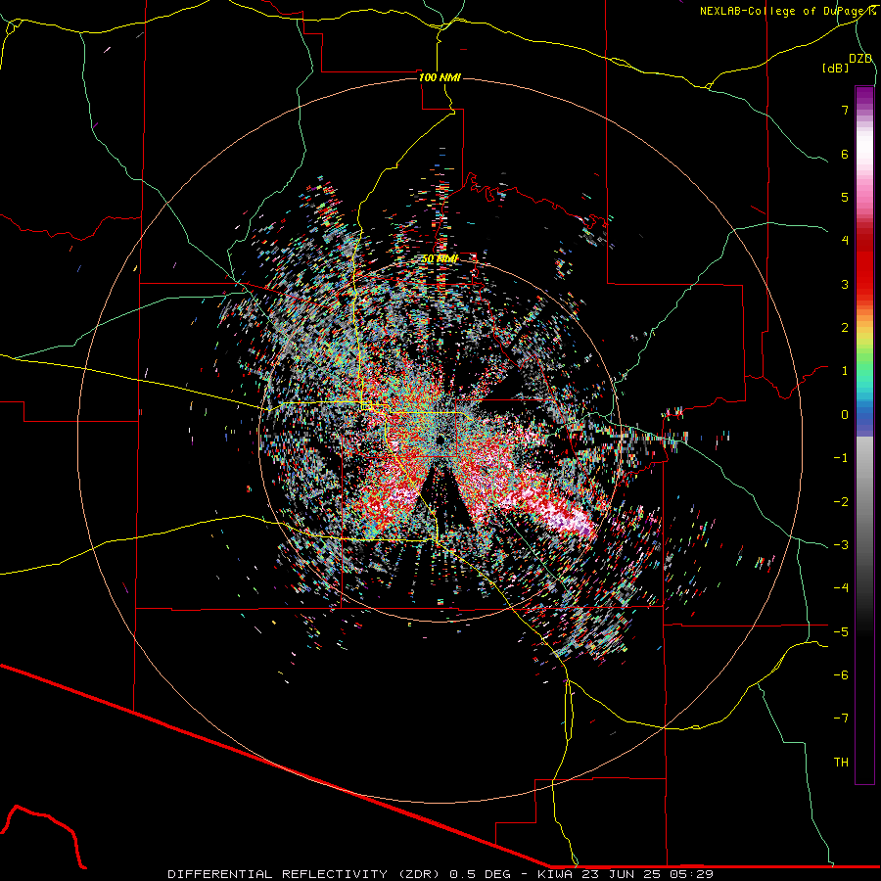The height and width of the screenshot is (881, 881).
Task: Click the -6 value on the color scale
Action: 841,675
